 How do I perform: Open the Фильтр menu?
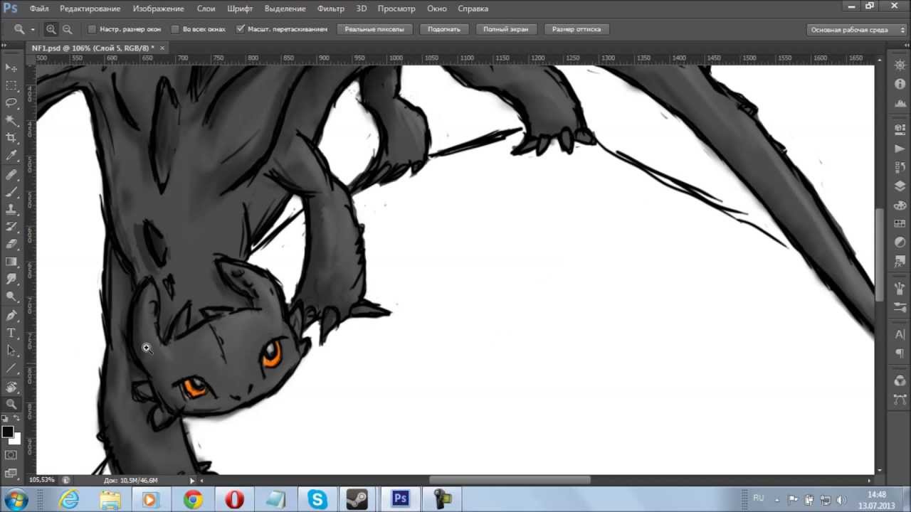pyautogui.click(x=331, y=9)
